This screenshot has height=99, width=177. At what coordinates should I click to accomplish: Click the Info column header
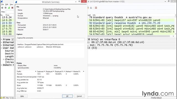tap(94, 15)
